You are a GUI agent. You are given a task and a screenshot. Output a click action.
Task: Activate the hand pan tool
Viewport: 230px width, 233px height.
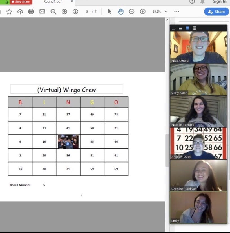point(121,12)
